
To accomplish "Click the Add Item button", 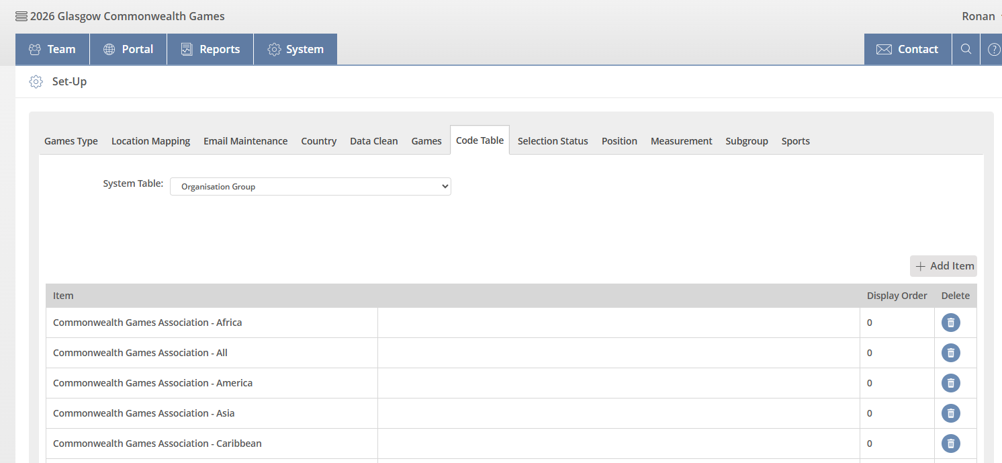I will 944,266.
